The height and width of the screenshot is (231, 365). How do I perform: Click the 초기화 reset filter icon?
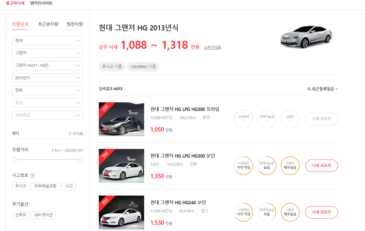coord(70,134)
